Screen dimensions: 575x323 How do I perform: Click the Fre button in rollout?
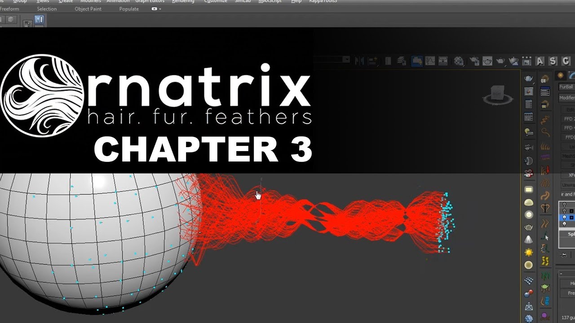click(x=568, y=293)
